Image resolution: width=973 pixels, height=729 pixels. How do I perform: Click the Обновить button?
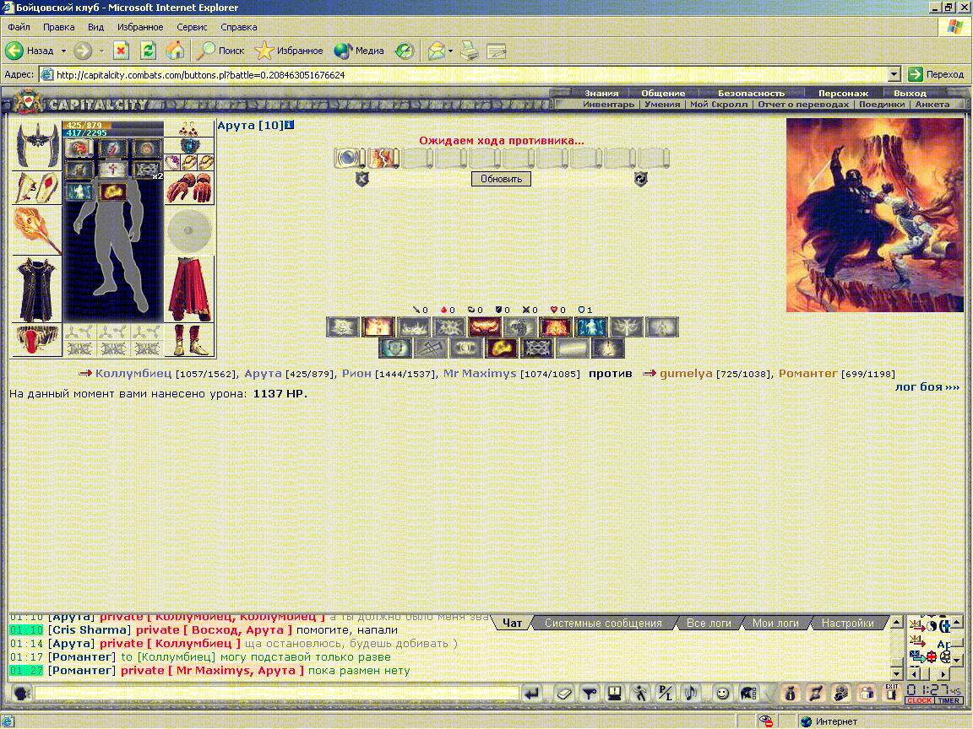[x=502, y=179]
